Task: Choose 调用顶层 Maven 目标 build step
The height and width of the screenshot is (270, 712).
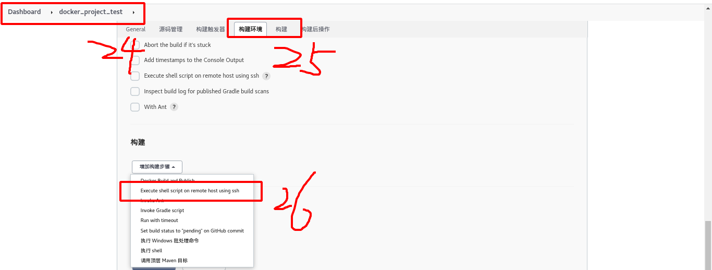Action: [x=192, y=261]
